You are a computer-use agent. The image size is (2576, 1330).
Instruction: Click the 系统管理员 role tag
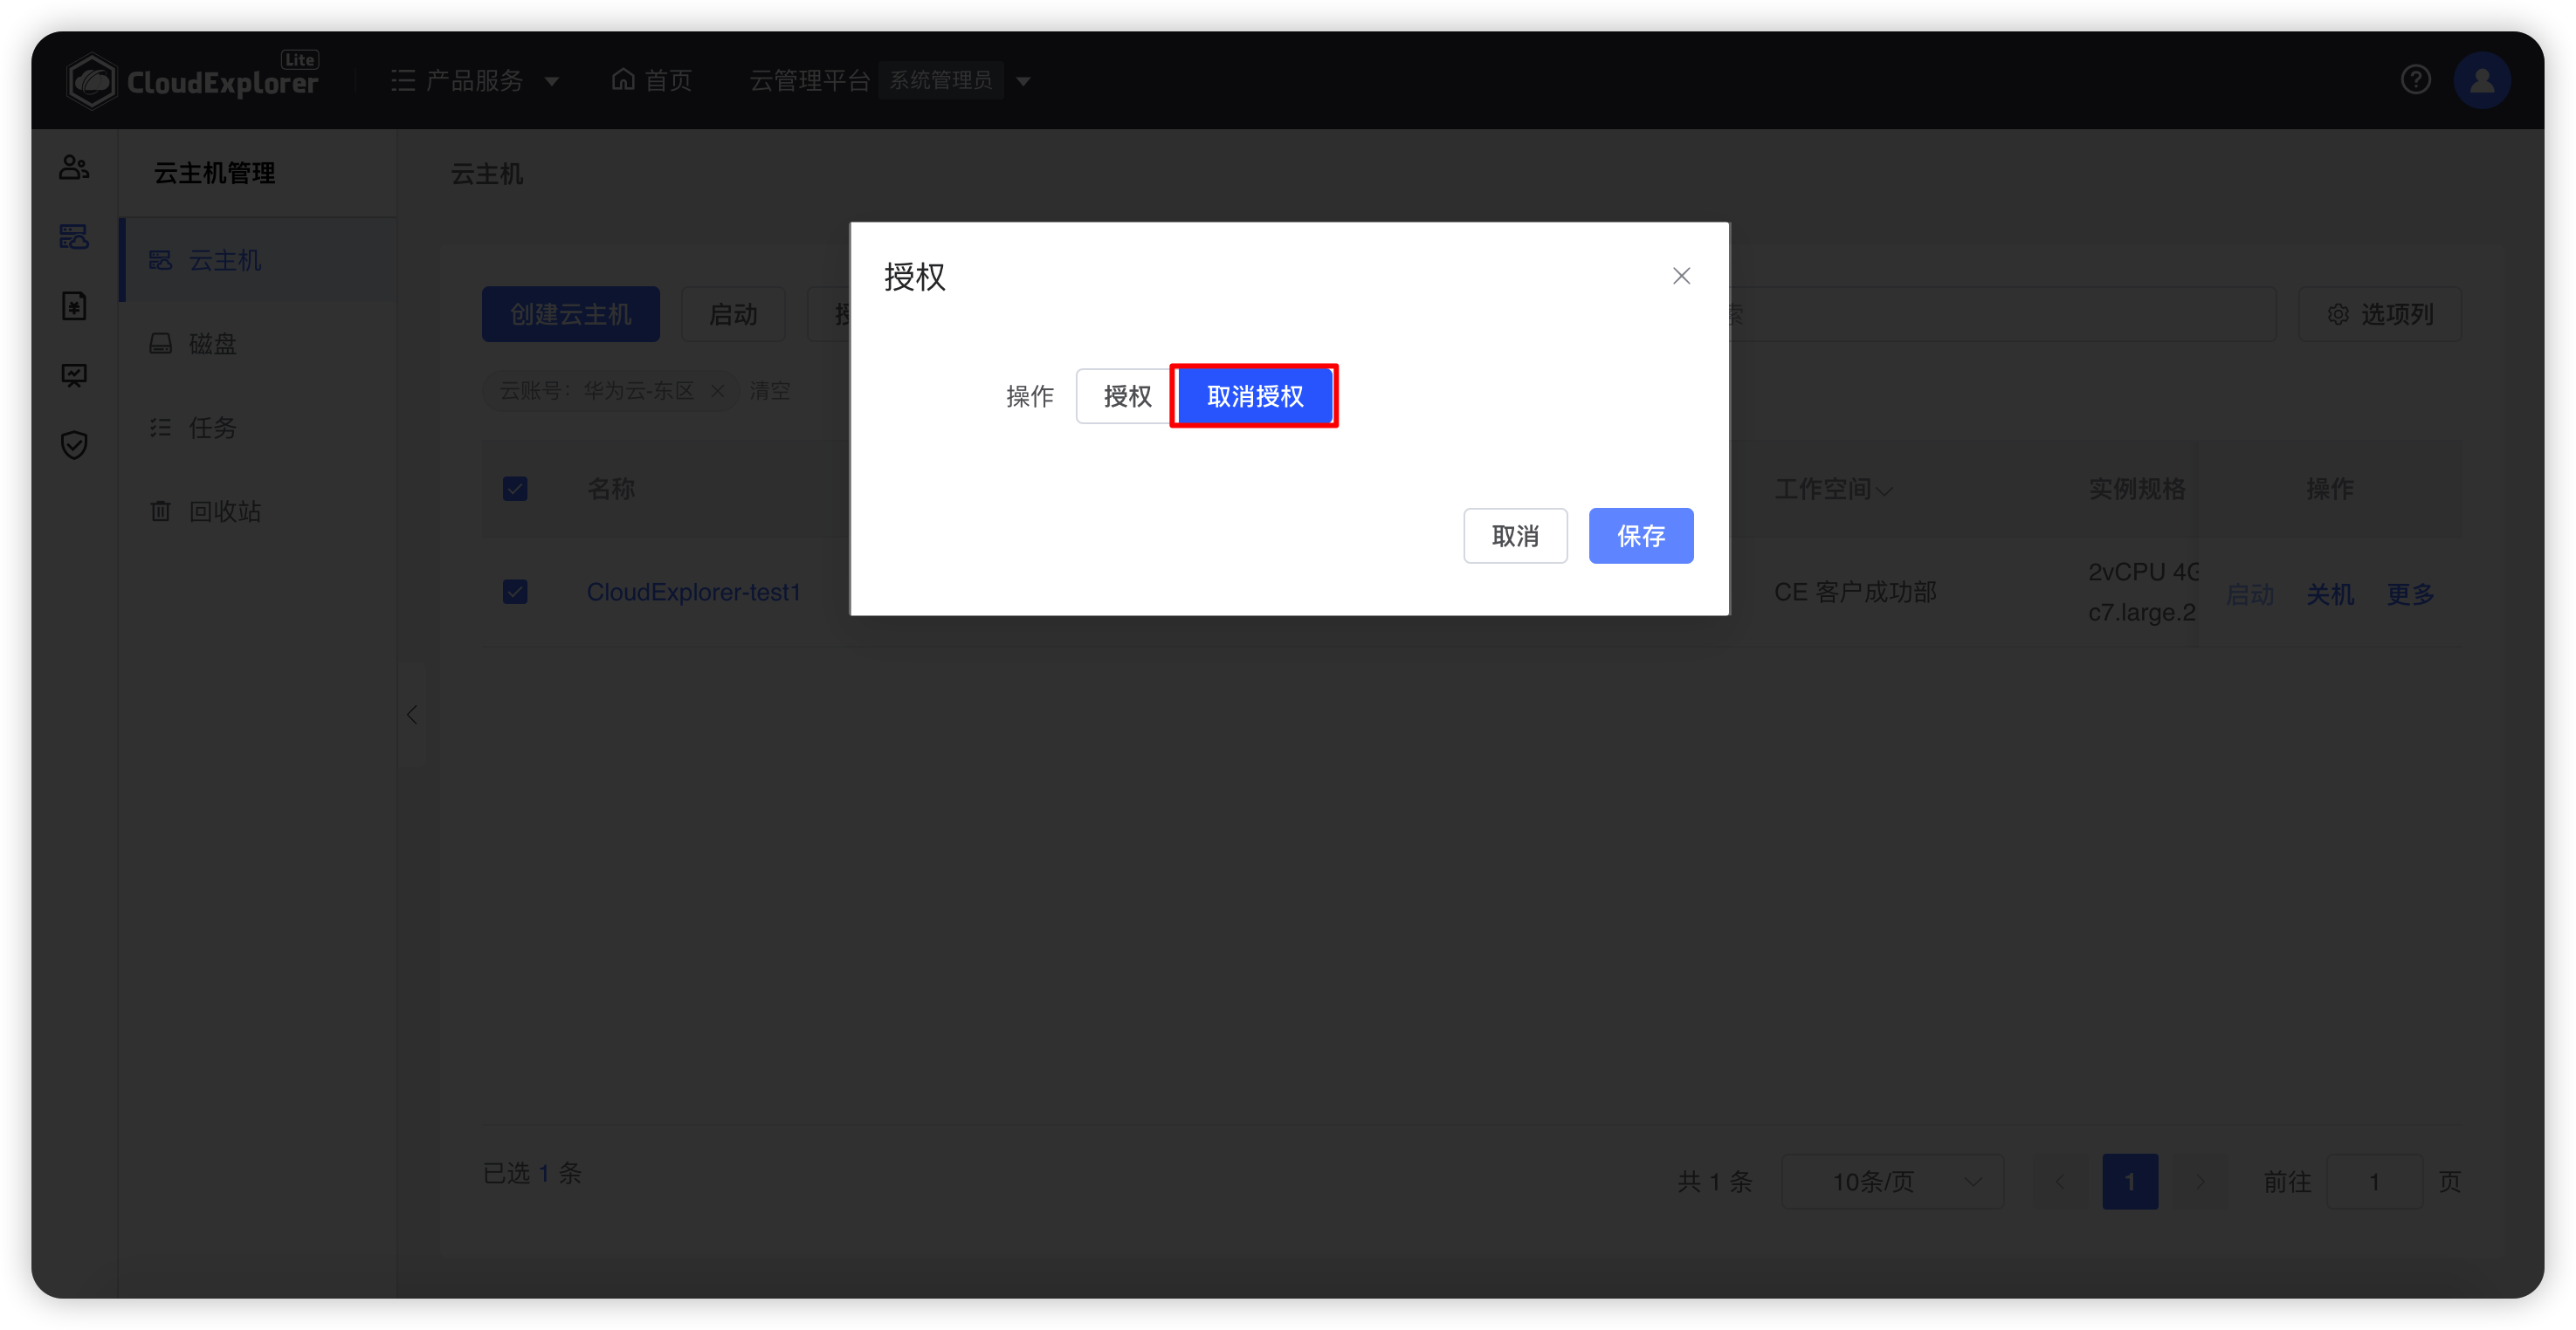941,80
